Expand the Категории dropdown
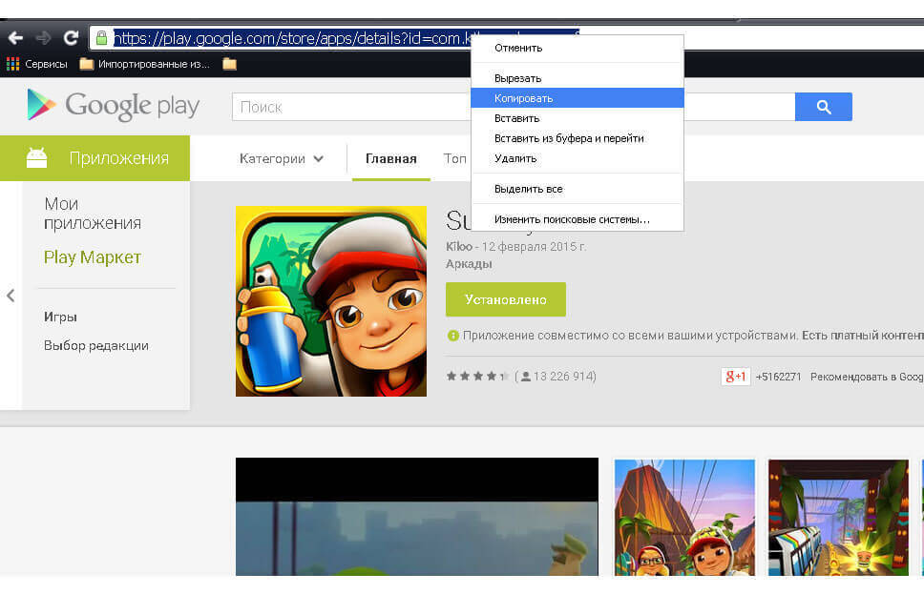 (x=281, y=158)
